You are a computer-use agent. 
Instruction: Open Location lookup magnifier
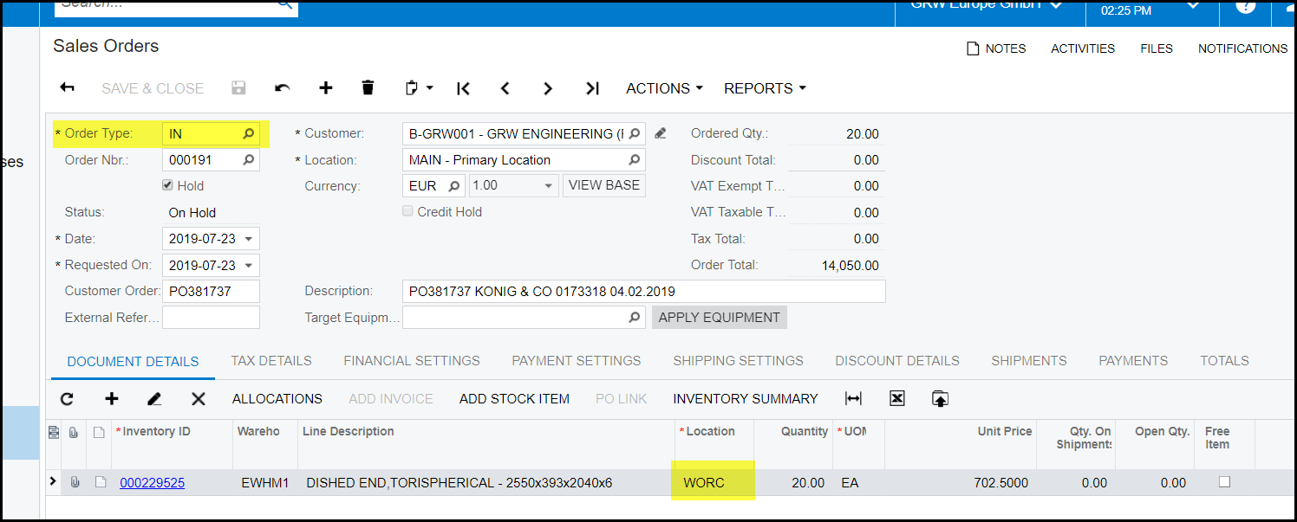coord(635,160)
